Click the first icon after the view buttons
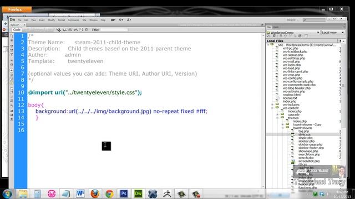355x199 pixels. (x=59, y=30)
